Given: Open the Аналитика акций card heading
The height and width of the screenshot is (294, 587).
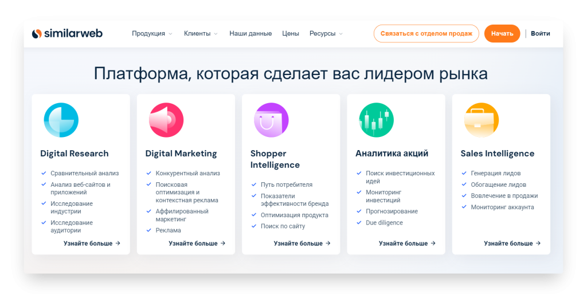Looking at the screenshot, I should click(392, 154).
